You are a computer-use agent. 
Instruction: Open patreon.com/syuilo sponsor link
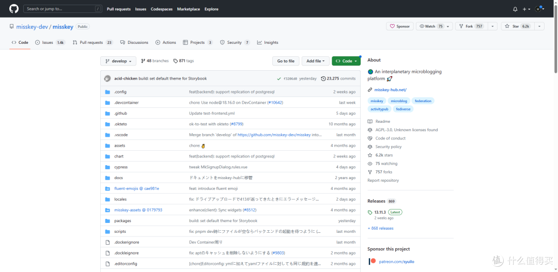(396, 261)
